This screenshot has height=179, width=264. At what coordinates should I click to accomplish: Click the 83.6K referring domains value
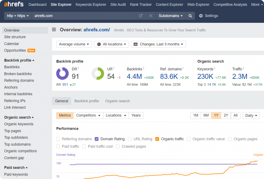pos(169,77)
